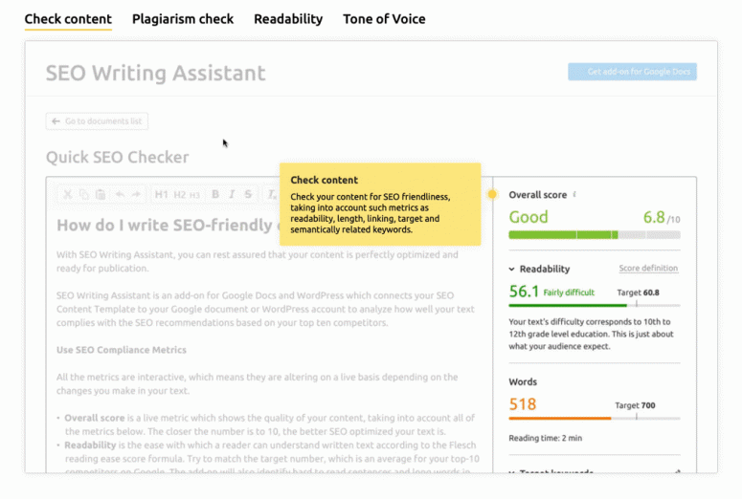Expand the Target keywords section
Viewport: 742px width, 499px height.
[x=512, y=471]
